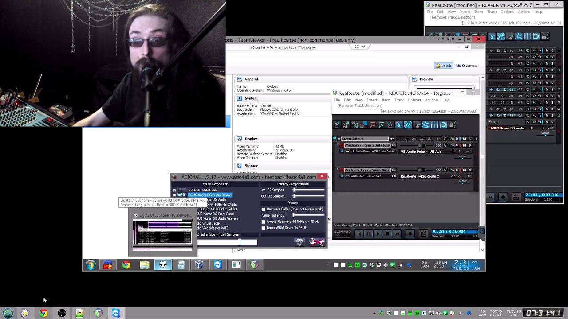Click the Details button in VirtualBox Manager
The height and width of the screenshot is (319, 568).
click(443, 66)
